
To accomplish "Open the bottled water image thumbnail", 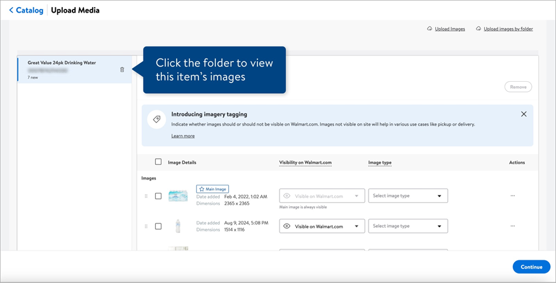I will coord(178,227).
